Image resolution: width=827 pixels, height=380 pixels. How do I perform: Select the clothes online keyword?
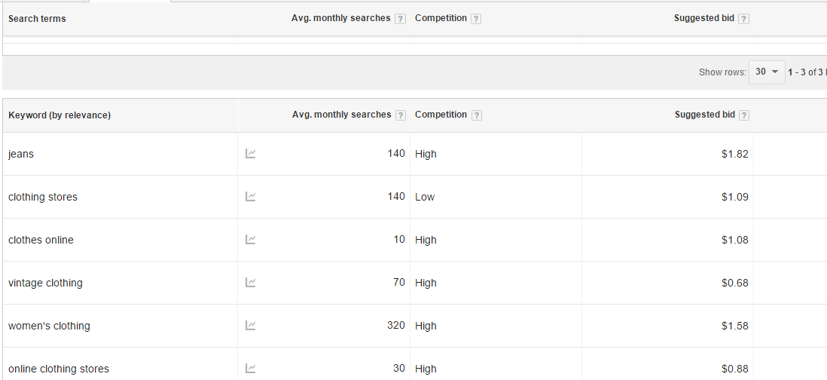(x=41, y=240)
